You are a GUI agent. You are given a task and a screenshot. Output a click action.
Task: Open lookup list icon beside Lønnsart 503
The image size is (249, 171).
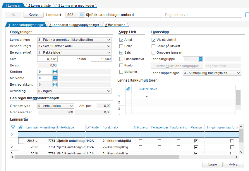[81, 15]
